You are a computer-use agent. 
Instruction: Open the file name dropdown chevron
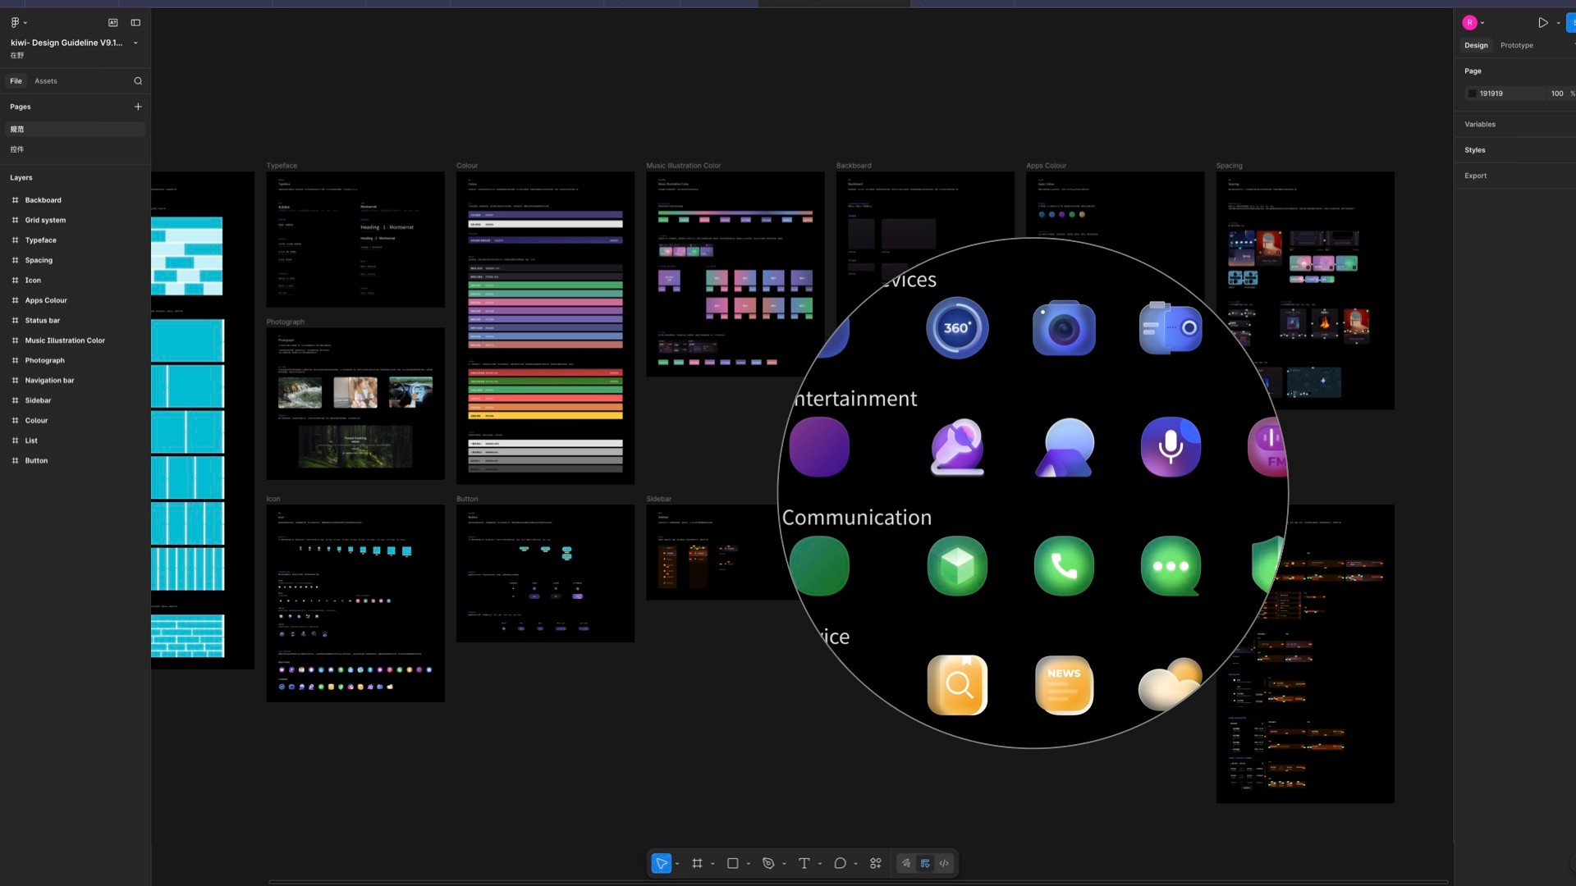135,43
